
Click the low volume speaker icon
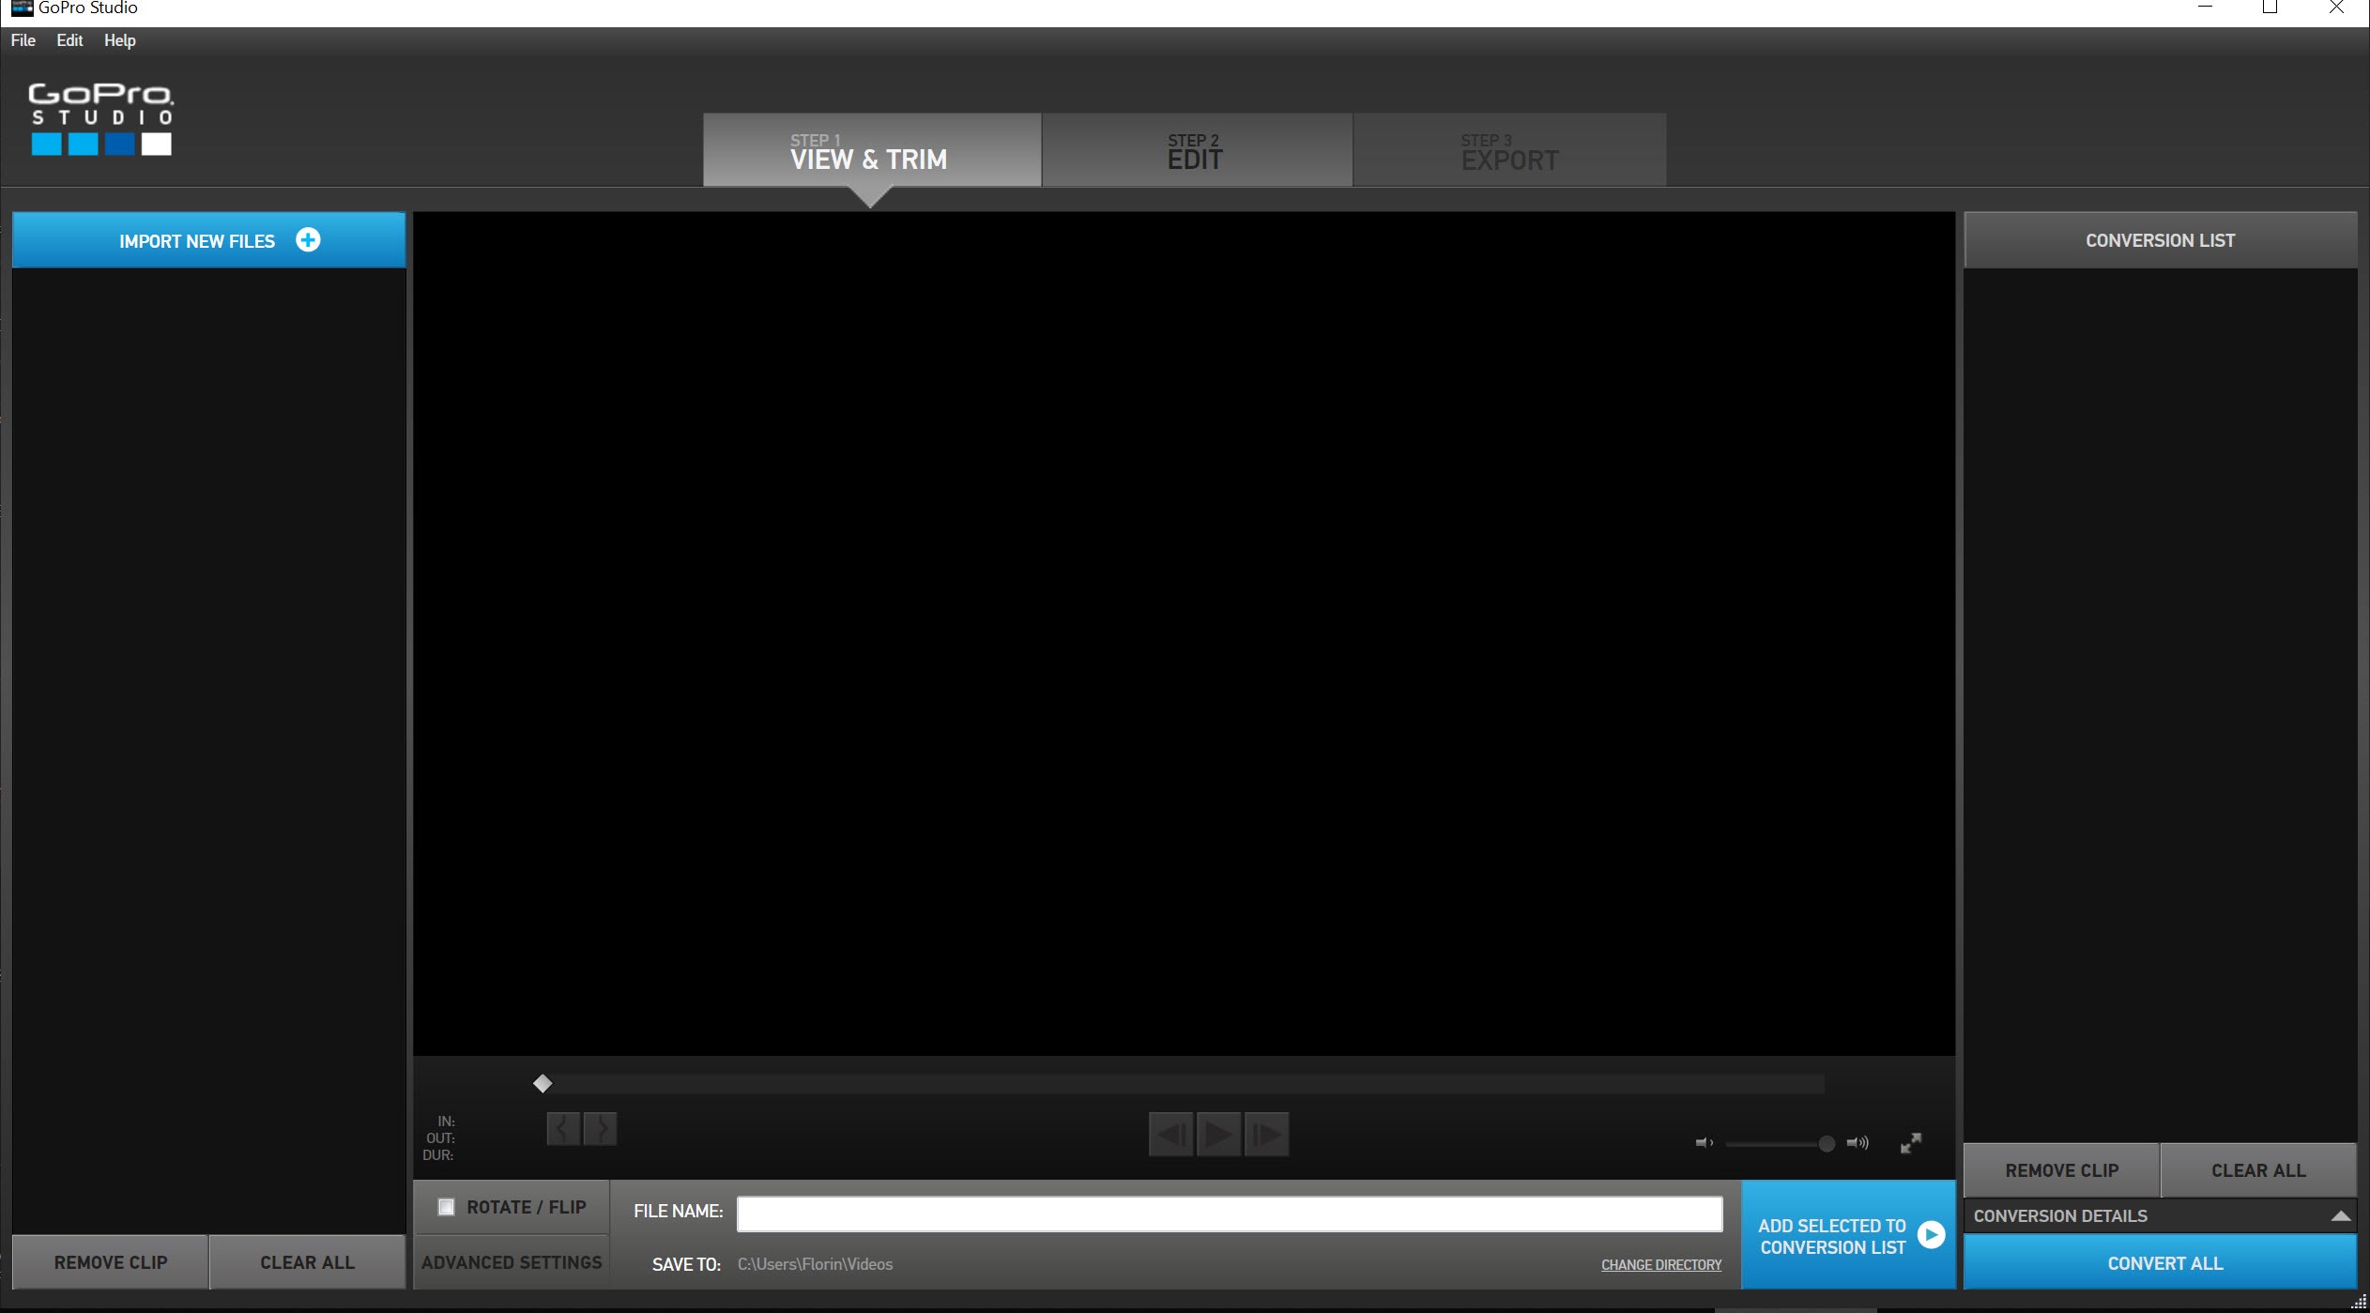[x=1704, y=1142]
